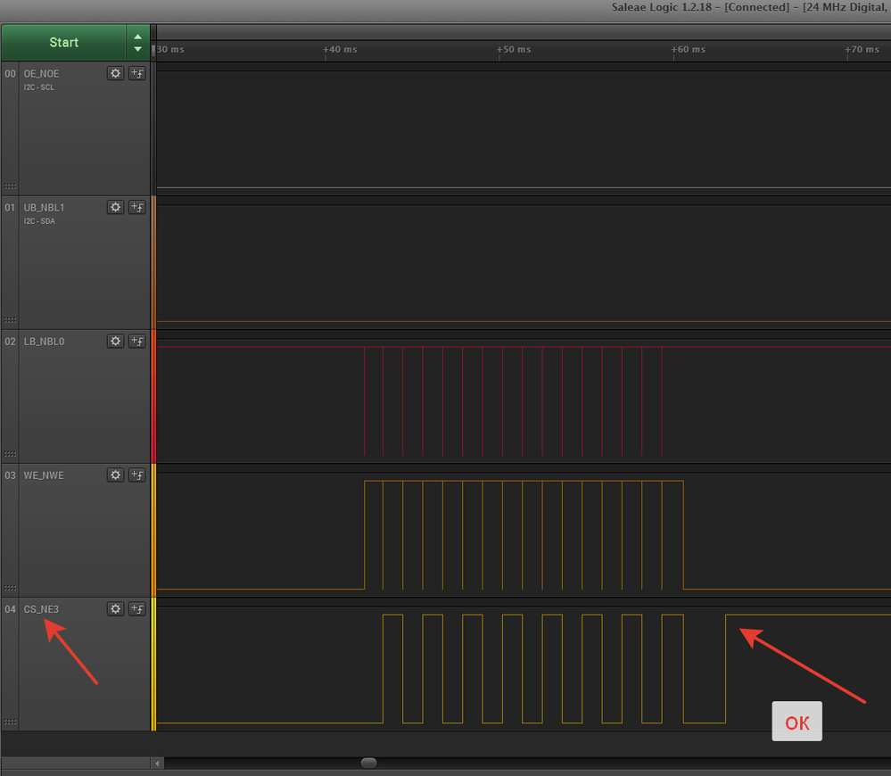Click the WE_NWE channel grip handle
This screenshot has height=776, width=891.
point(10,588)
